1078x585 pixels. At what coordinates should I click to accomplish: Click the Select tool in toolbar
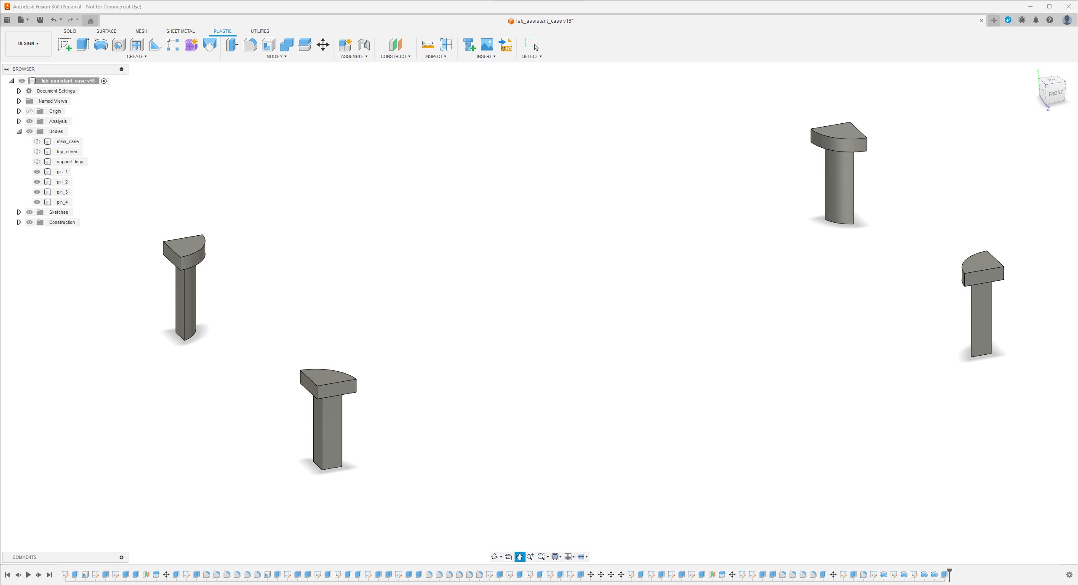click(531, 45)
